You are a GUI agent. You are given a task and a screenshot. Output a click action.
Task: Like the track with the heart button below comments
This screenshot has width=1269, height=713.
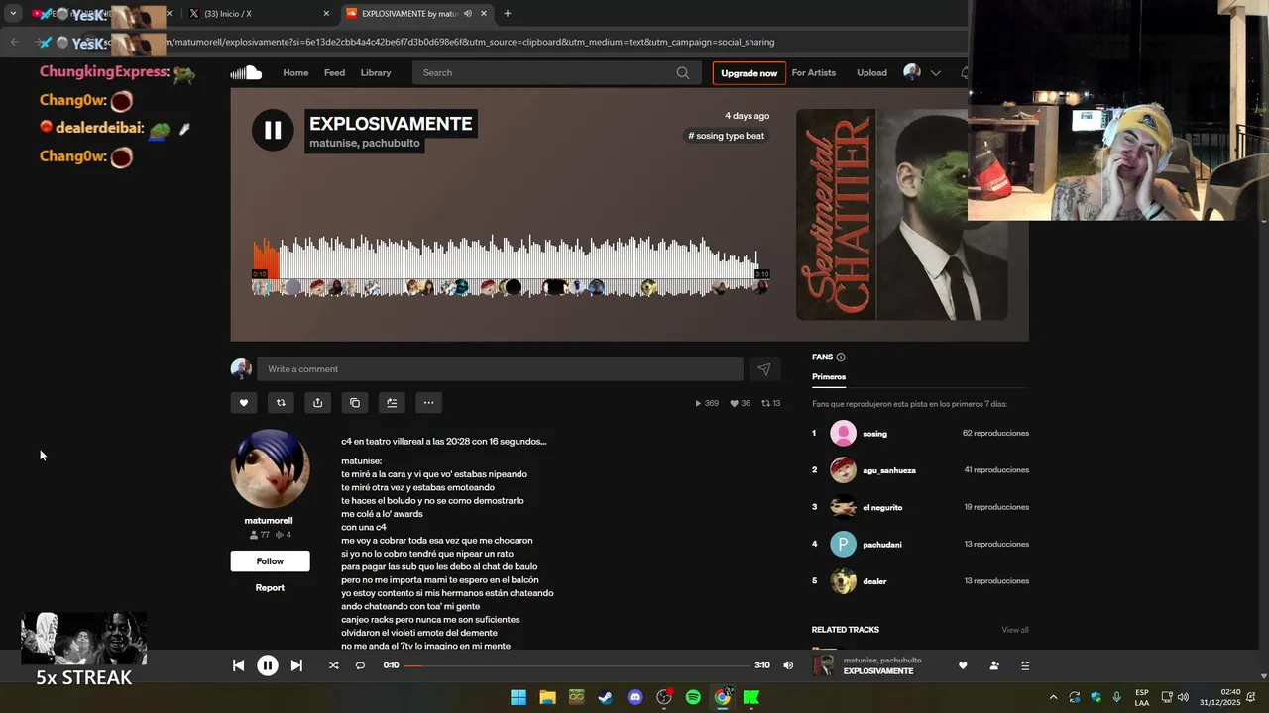tap(244, 403)
